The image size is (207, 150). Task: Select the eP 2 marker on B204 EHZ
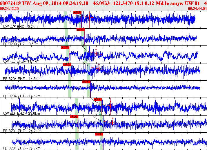67,64
